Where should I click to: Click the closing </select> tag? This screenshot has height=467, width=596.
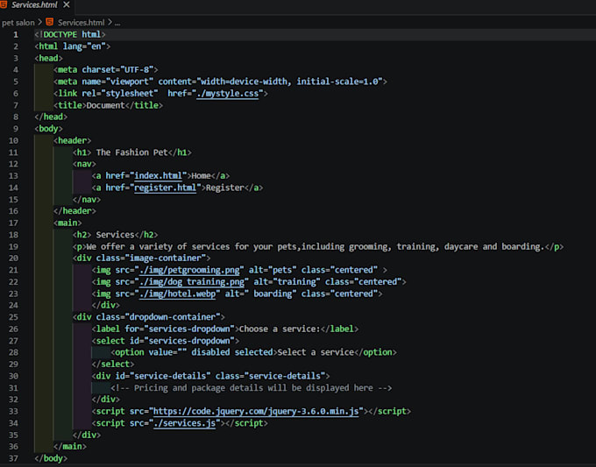[113, 364]
